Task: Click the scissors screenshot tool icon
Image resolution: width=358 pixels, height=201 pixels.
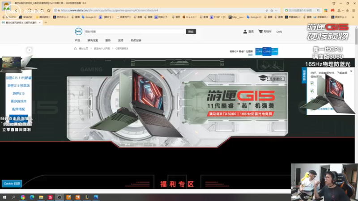Action: 339,10
